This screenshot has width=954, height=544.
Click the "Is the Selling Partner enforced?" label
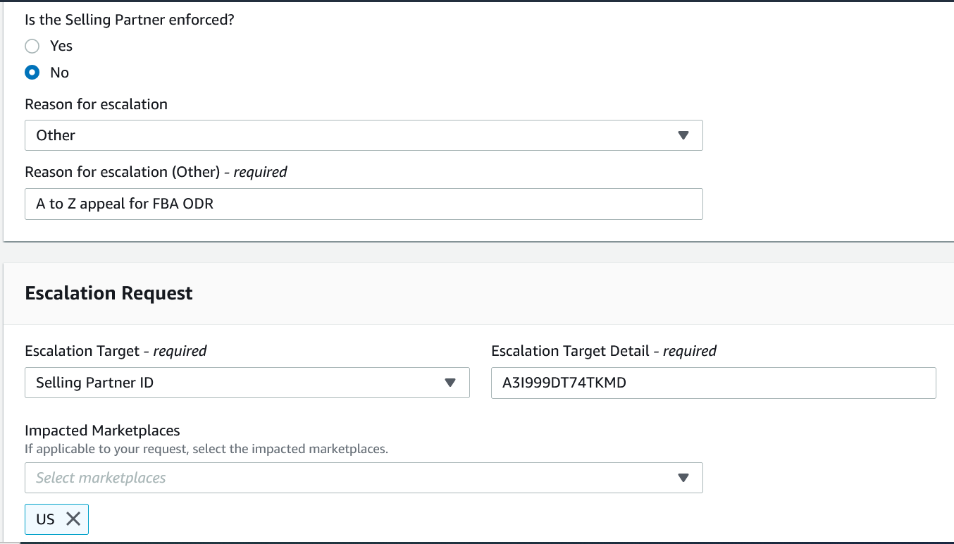tap(130, 20)
